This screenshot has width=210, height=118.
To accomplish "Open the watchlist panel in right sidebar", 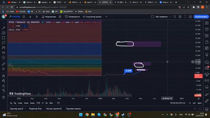I will (207, 23).
